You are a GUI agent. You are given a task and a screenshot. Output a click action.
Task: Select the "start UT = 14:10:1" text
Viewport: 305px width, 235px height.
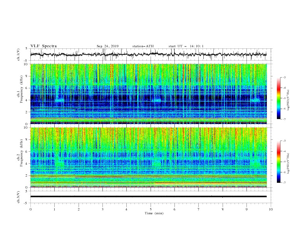coord(186,46)
